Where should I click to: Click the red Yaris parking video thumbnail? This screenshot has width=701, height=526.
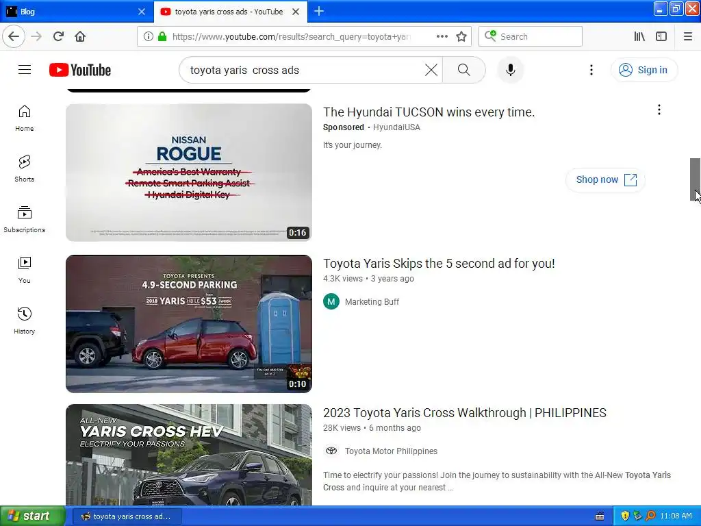[189, 324]
